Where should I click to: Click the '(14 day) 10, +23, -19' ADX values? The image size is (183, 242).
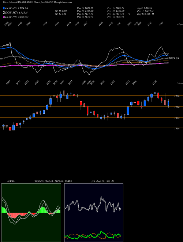pos(103,181)
